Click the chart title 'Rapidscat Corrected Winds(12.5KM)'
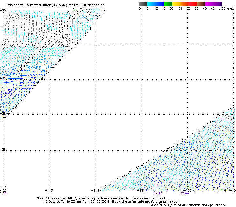Screen dimensions: 236x207 coord(37,5)
